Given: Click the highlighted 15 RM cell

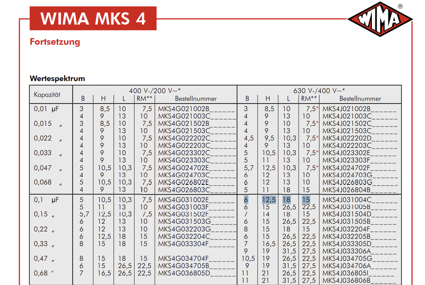Looking at the screenshot, I should 306,200.
